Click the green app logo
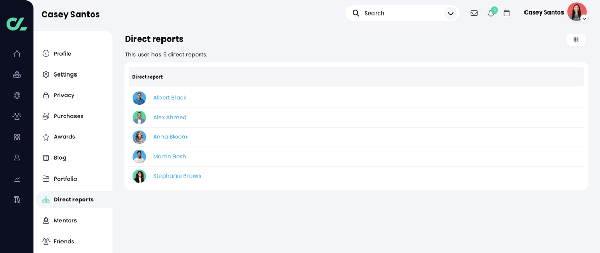Screen dimensions: 600x253 [17, 24]
